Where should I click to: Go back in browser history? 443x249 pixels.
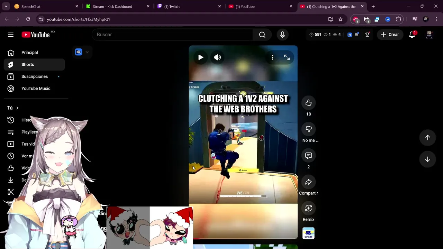pyautogui.click(x=7, y=19)
